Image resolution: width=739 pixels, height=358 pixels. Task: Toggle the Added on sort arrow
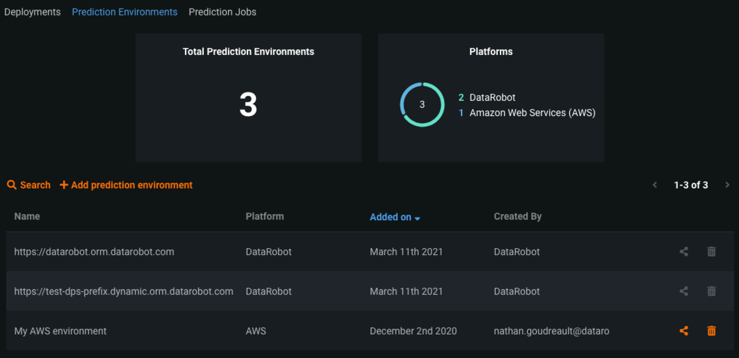click(x=417, y=218)
